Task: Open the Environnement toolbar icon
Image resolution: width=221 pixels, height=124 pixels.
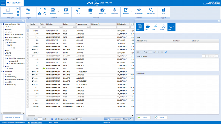Action: (x=8, y=11)
